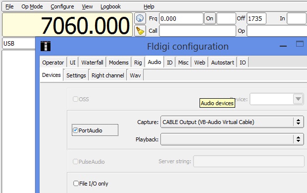This screenshot has width=307, height=193.
Task: Select the Devices sub-tab
Action: click(x=51, y=75)
